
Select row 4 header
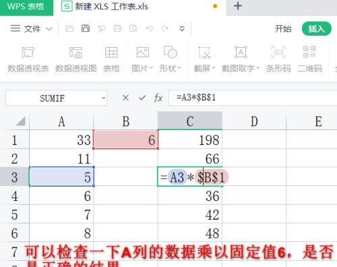click(15, 196)
